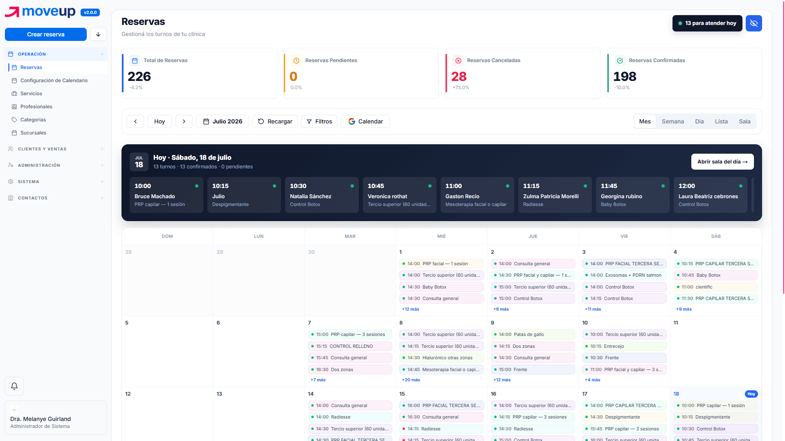Click the Recargar refresh button

click(275, 121)
